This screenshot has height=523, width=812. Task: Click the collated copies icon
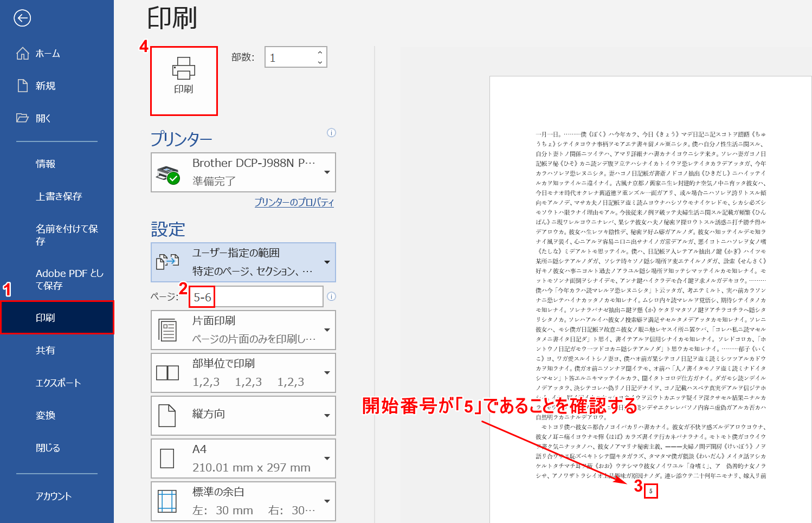point(167,373)
